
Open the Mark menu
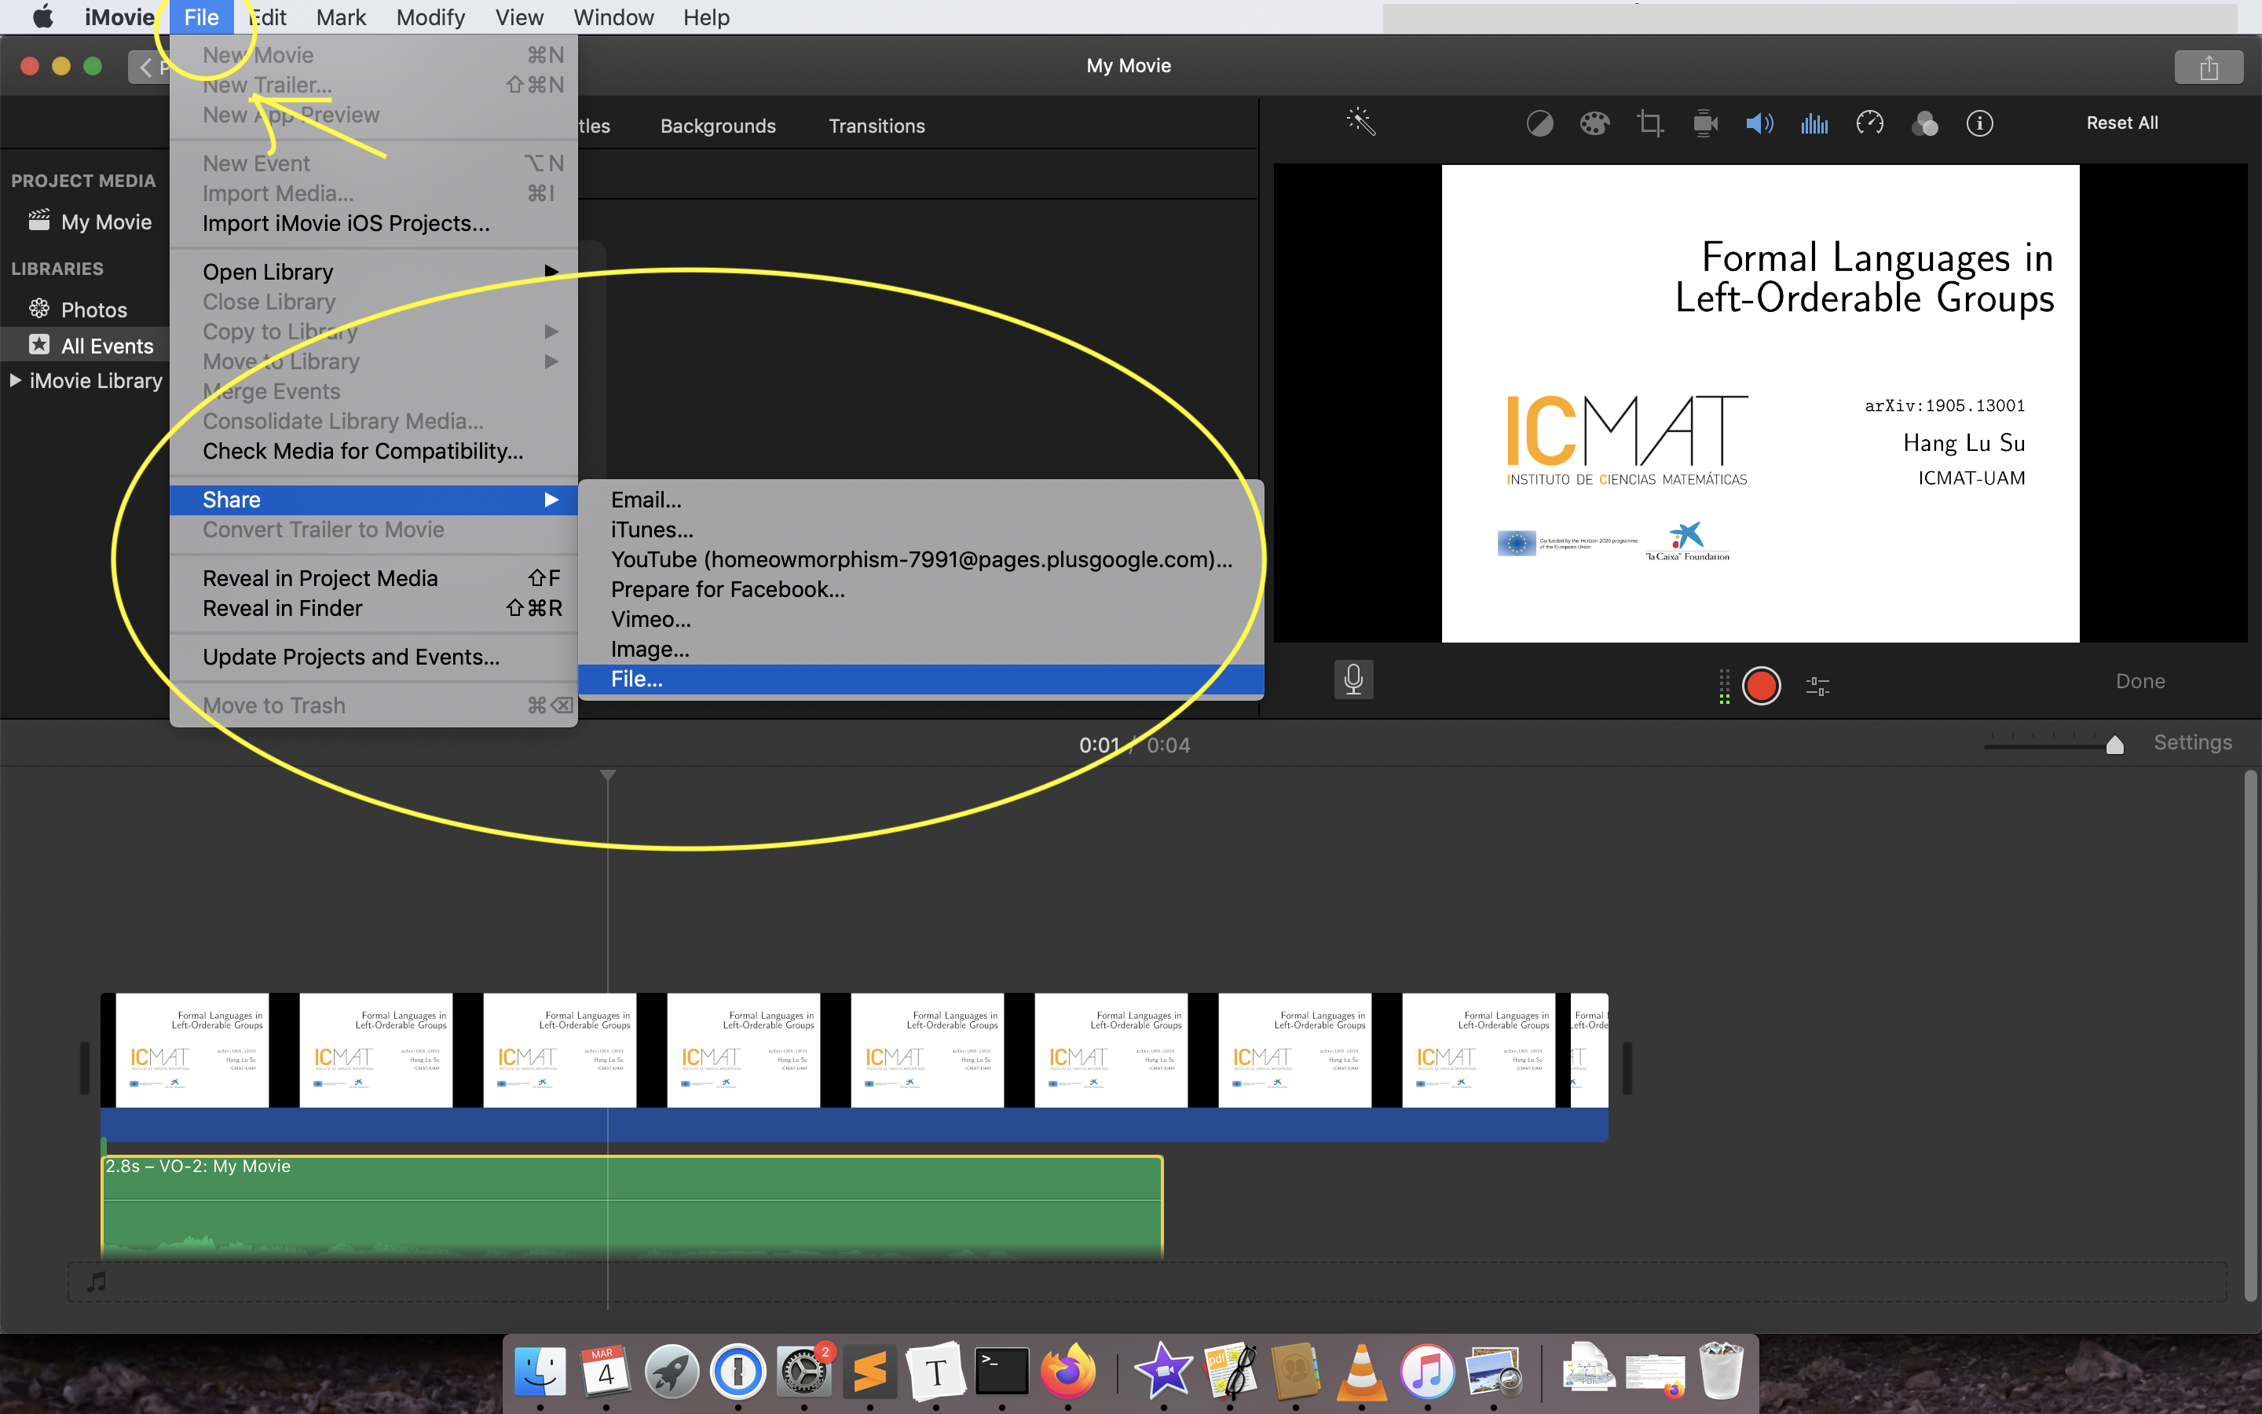pyautogui.click(x=341, y=16)
